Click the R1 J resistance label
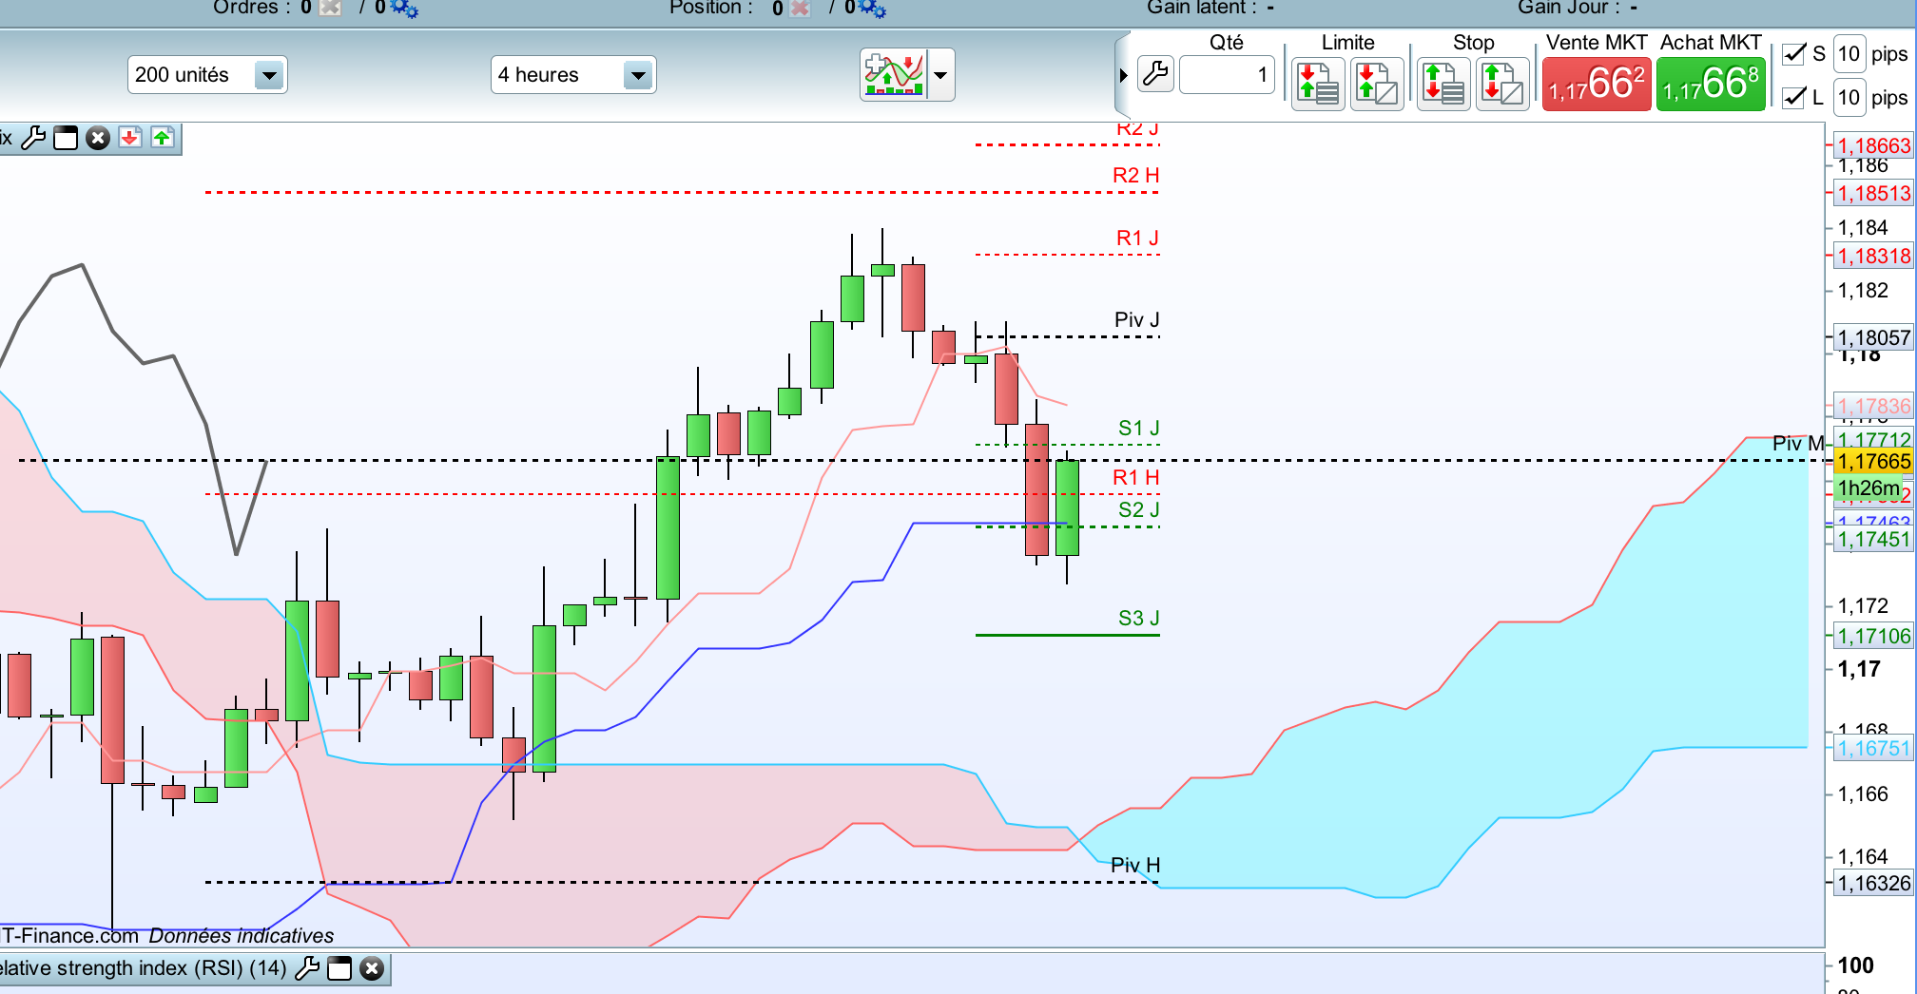The height and width of the screenshot is (994, 1917). pyautogui.click(x=1137, y=239)
